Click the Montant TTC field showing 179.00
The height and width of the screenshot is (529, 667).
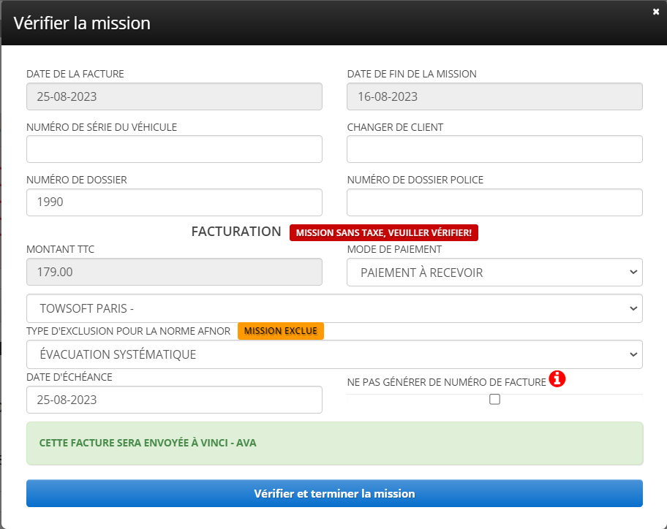point(174,273)
